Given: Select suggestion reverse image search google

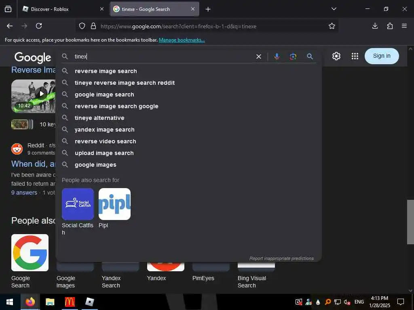Looking at the screenshot, I should click(189, 106).
